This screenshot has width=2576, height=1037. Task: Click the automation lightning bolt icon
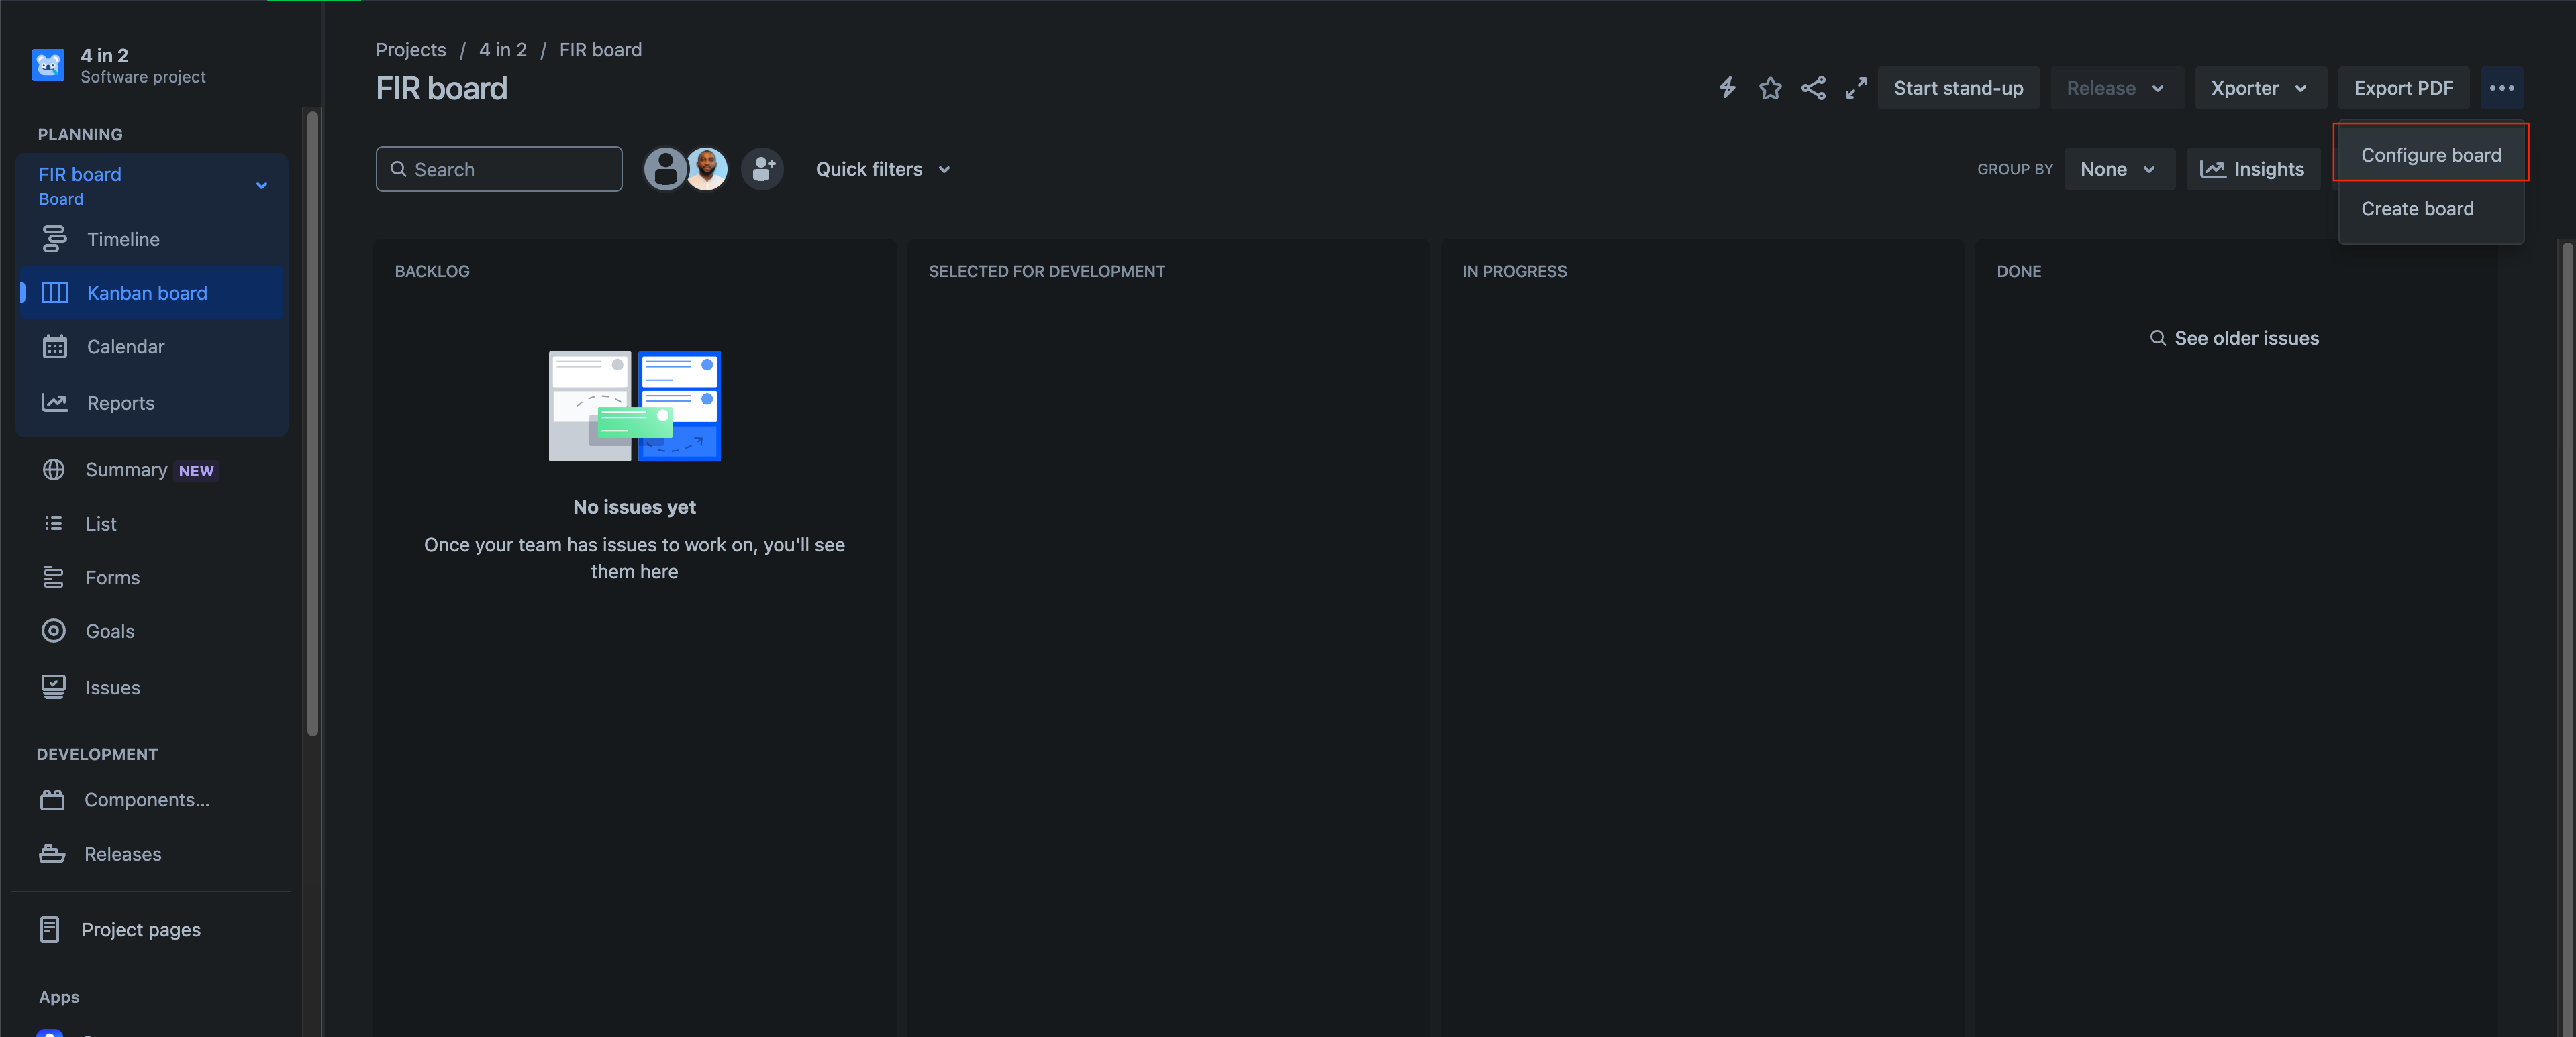click(1727, 88)
